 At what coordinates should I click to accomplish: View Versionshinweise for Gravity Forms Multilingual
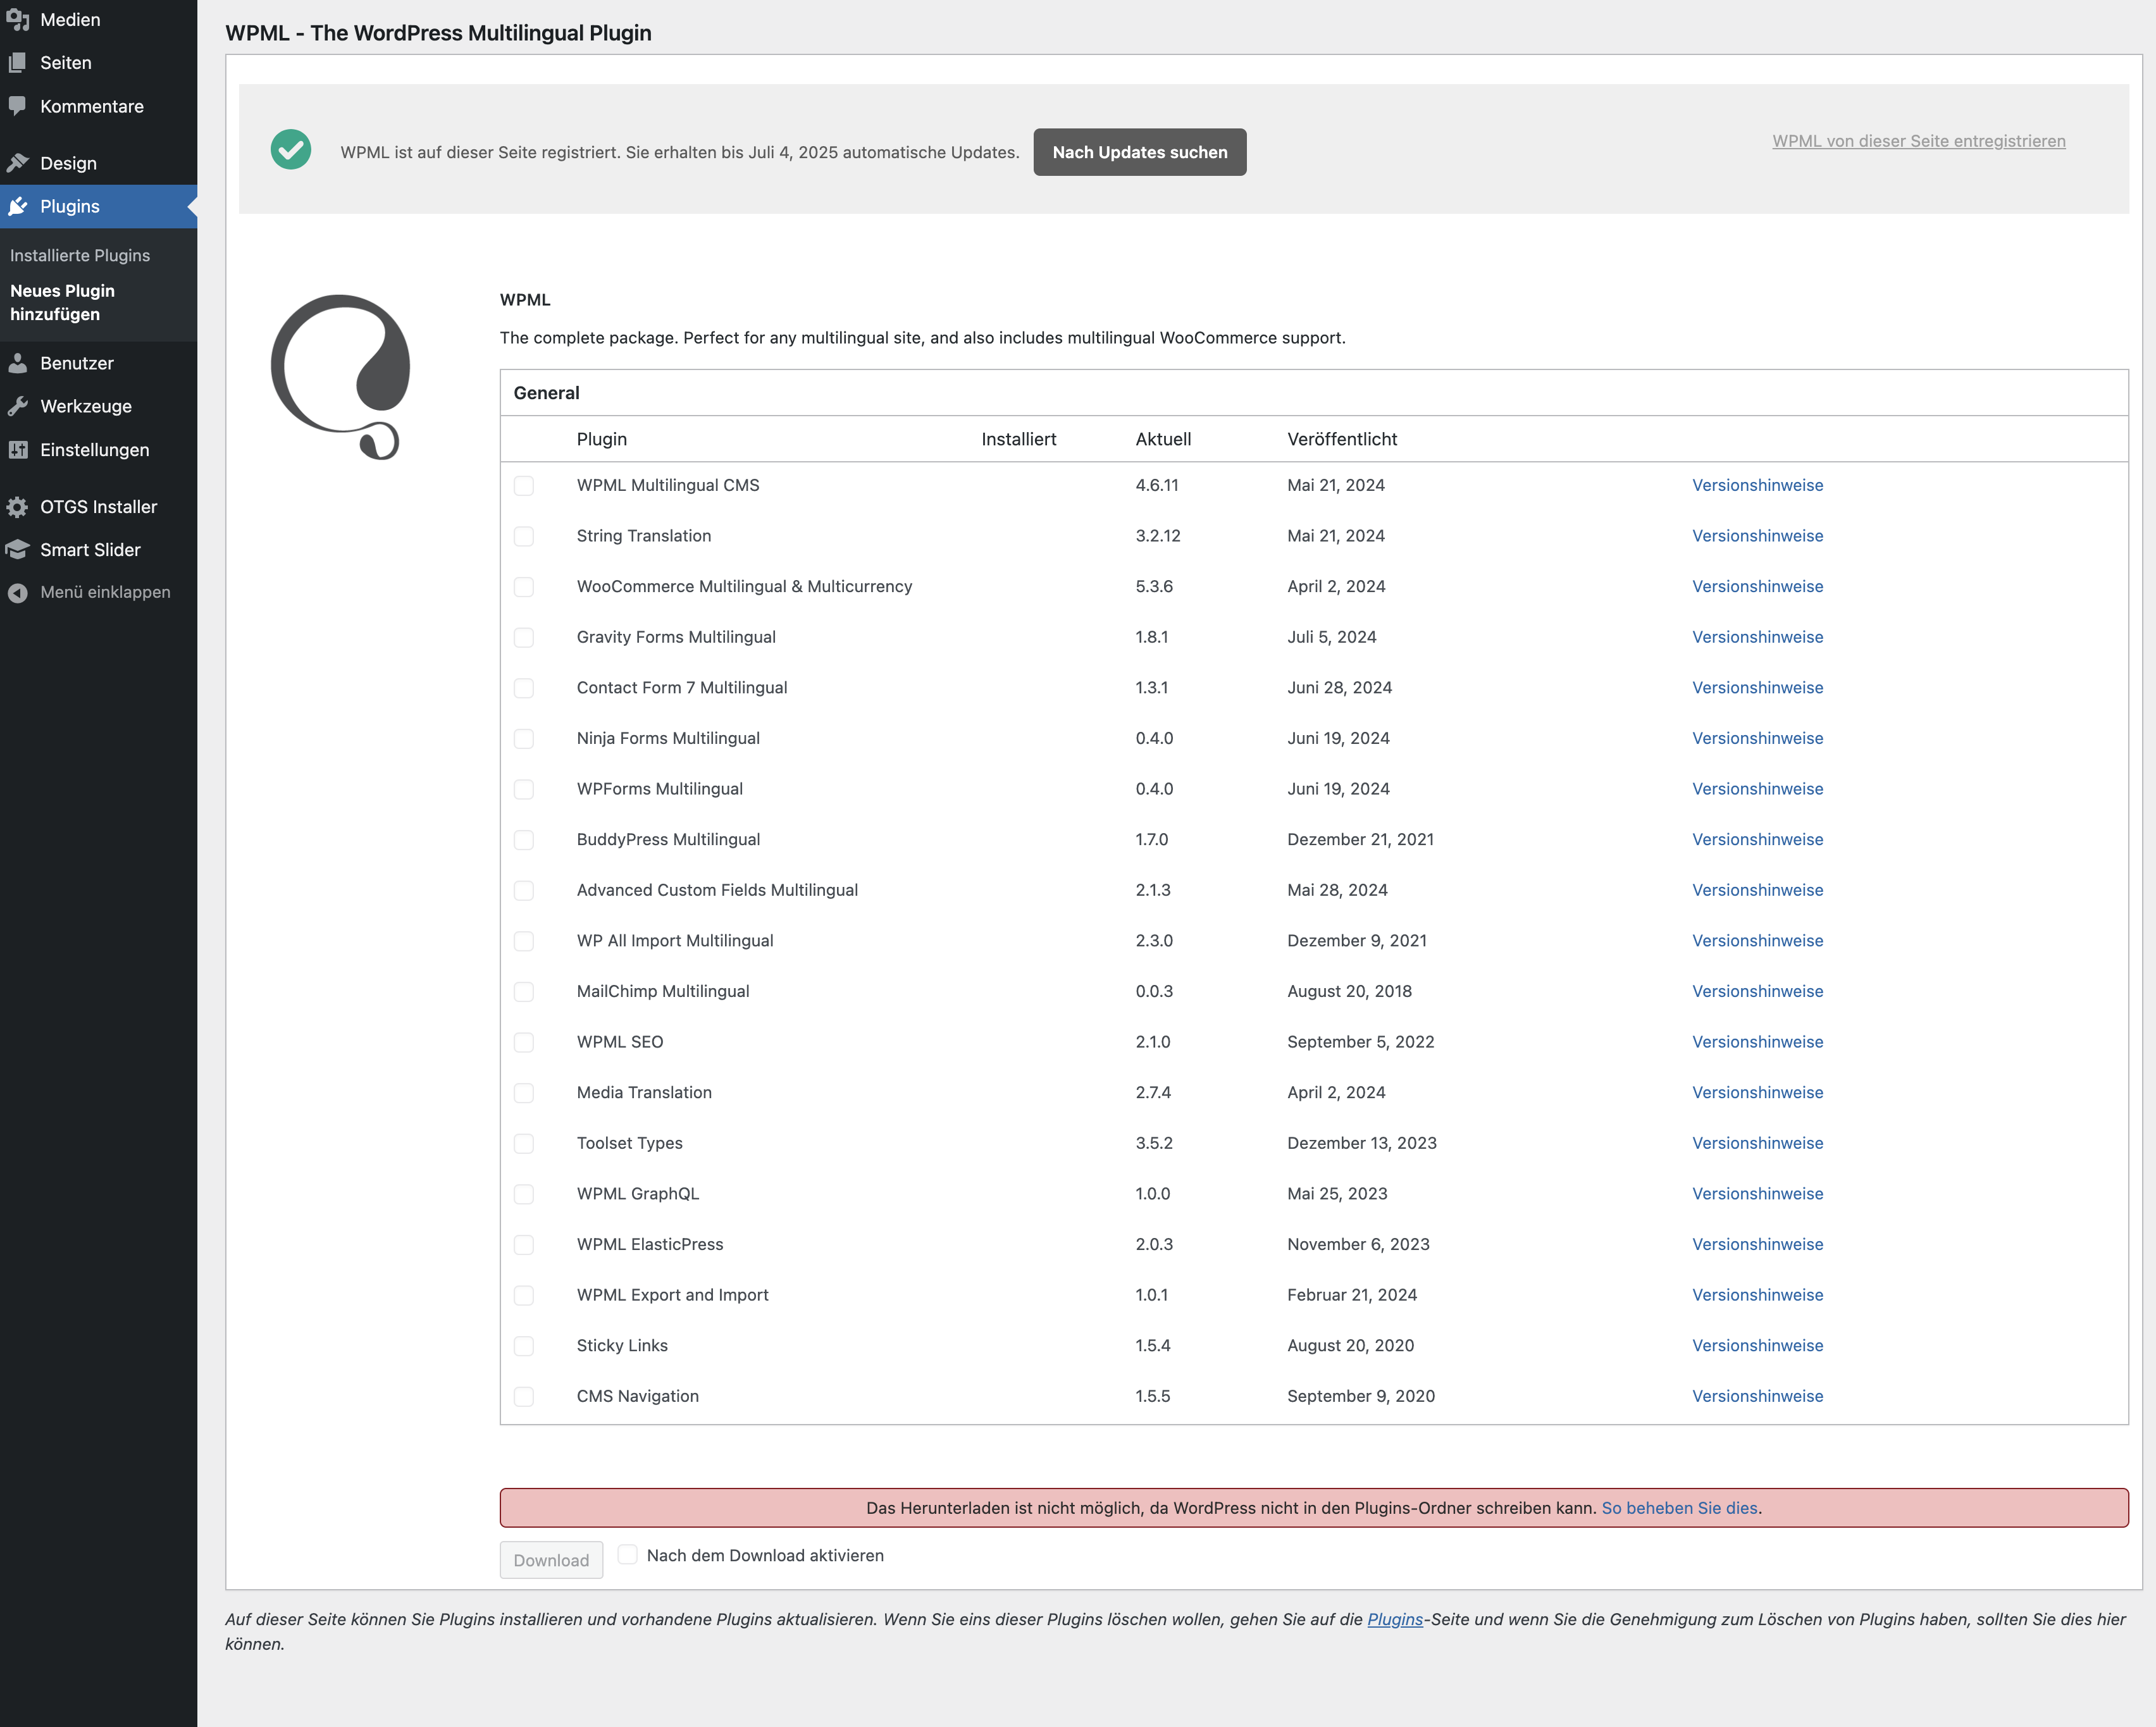coord(1757,637)
